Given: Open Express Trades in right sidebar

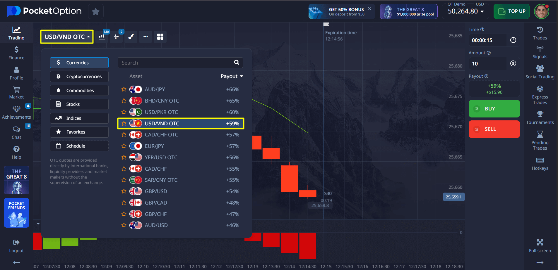Looking at the screenshot, I should pyautogui.click(x=540, y=95).
